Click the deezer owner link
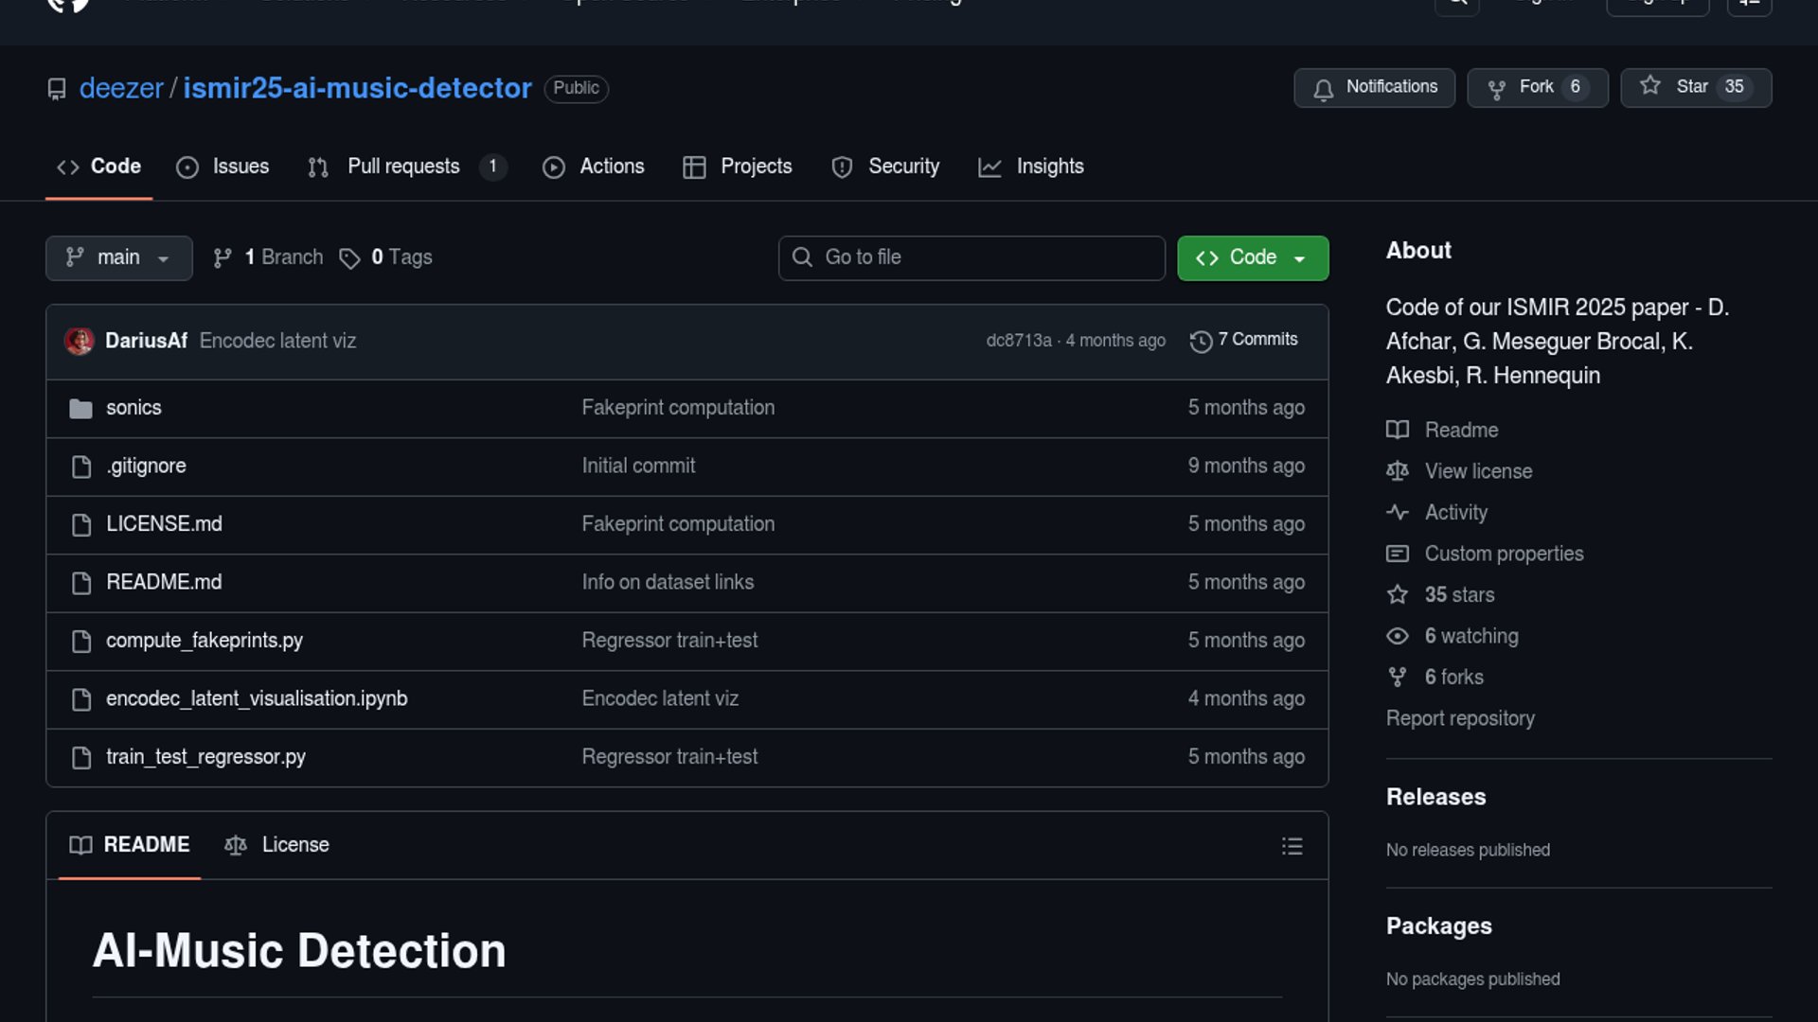Image resolution: width=1818 pixels, height=1022 pixels. point(121,88)
